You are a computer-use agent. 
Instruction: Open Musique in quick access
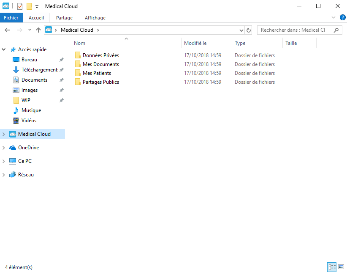click(x=31, y=110)
